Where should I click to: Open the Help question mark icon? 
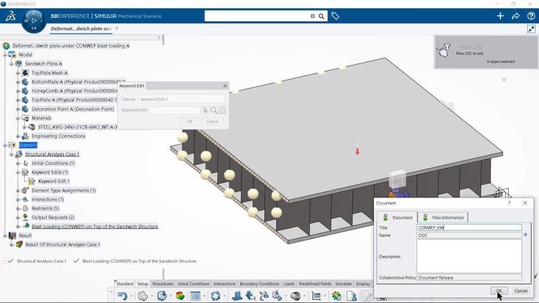coord(531,16)
